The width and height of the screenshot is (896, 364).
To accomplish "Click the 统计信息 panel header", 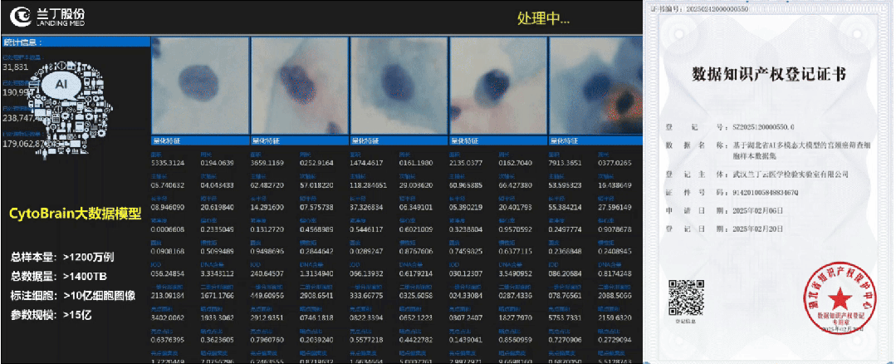I will click(x=25, y=42).
